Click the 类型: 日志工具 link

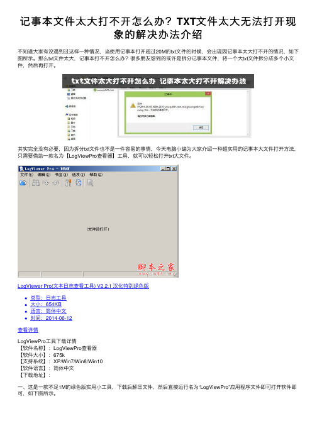click(x=48, y=298)
